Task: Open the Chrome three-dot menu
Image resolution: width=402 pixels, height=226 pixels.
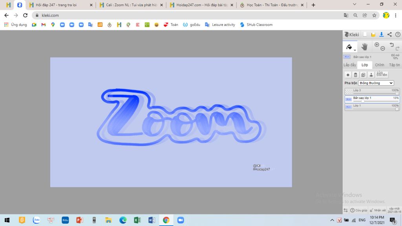Action: [396, 15]
